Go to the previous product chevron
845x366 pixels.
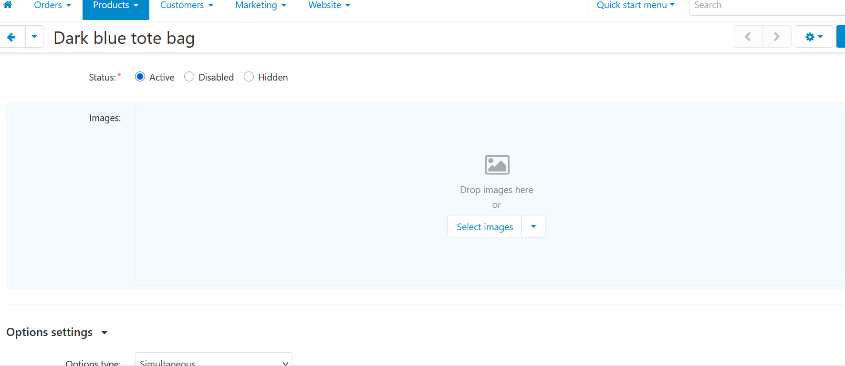747,37
